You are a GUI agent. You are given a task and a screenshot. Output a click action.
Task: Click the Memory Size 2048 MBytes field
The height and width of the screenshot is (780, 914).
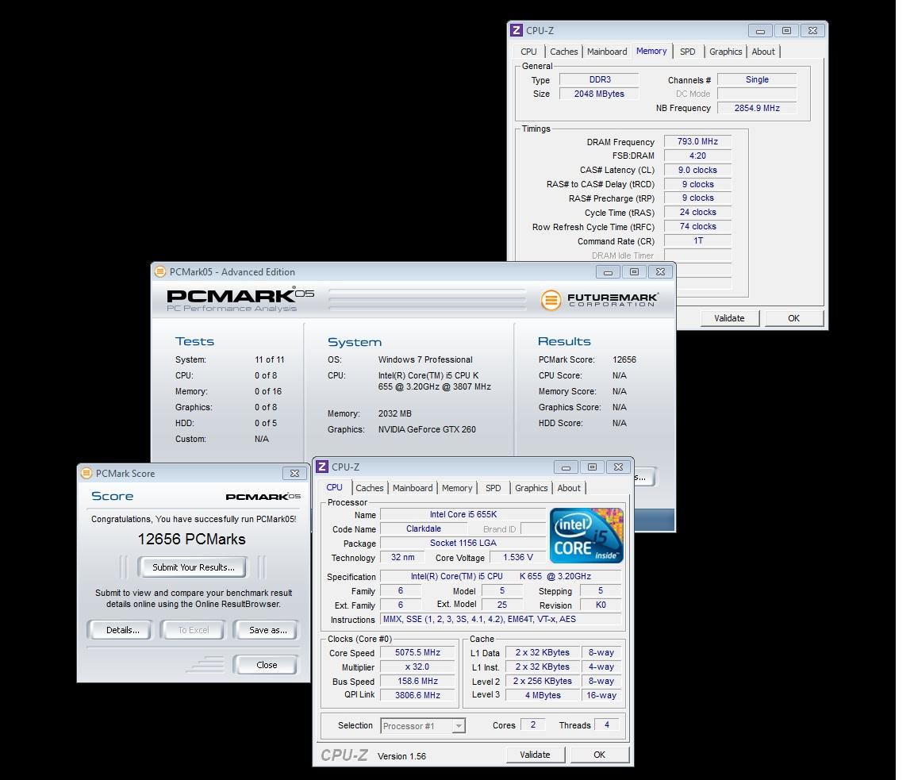point(599,94)
